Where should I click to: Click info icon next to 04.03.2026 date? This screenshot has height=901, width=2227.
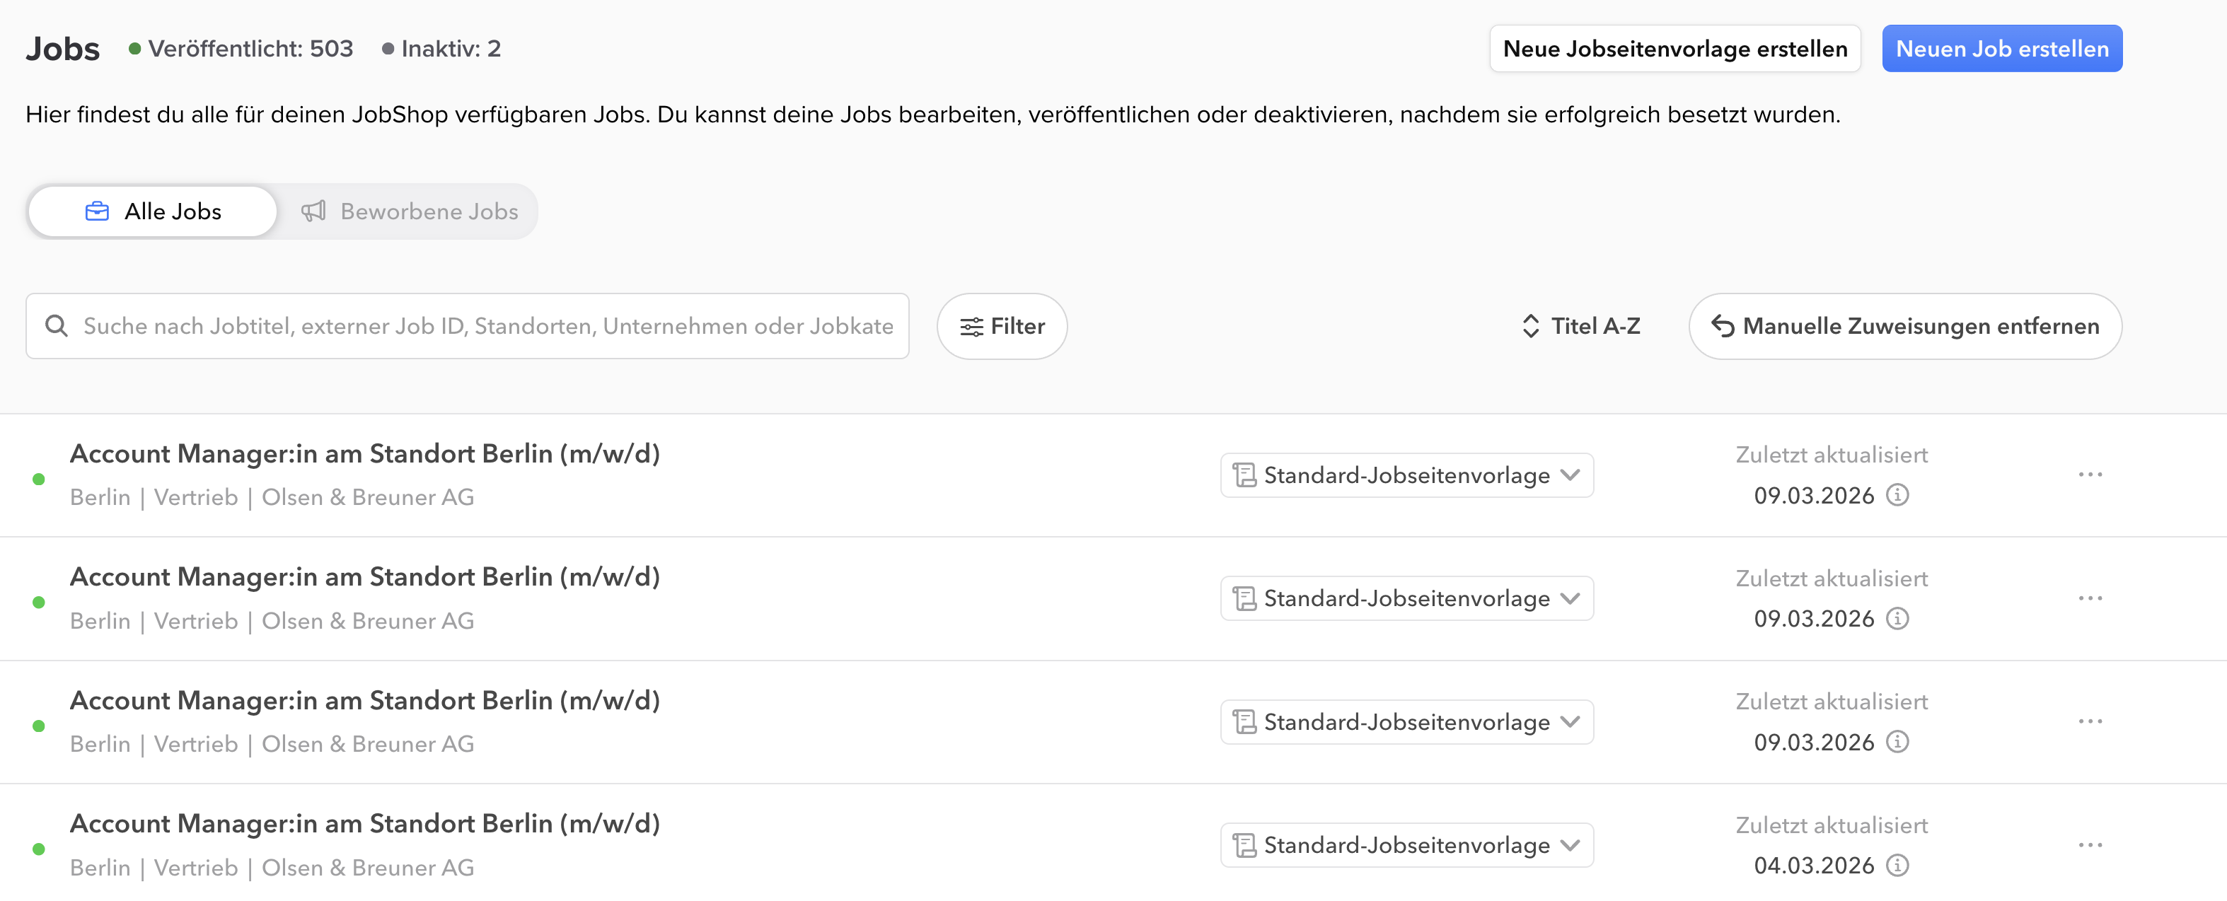pos(1897,865)
